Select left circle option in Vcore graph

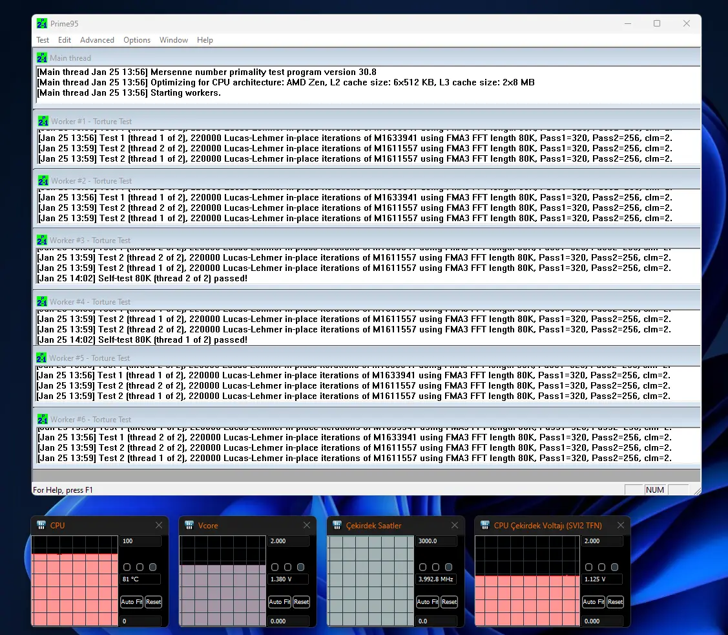pos(275,567)
